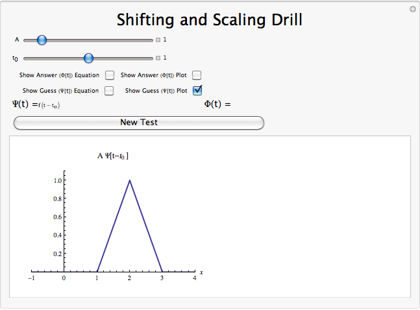Screen dimensions: 420x310
Task: Open the panel options plus icon in the top-right corner
Action: 412,9
